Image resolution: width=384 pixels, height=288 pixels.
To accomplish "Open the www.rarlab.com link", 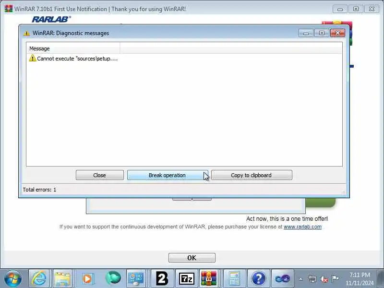I will click(x=302, y=227).
